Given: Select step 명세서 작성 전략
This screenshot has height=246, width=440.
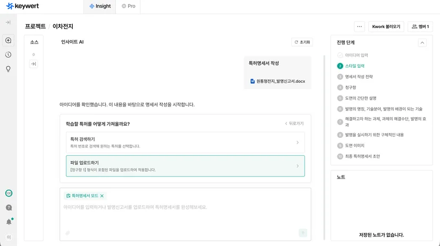Looking at the screenshot, I should [355, 77].
